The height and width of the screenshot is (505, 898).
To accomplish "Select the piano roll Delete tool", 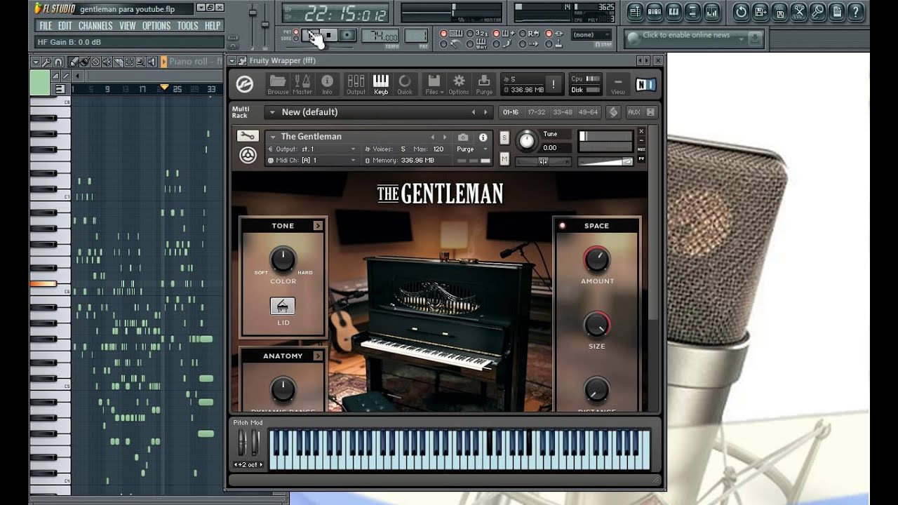I will (x=95, y=62).
